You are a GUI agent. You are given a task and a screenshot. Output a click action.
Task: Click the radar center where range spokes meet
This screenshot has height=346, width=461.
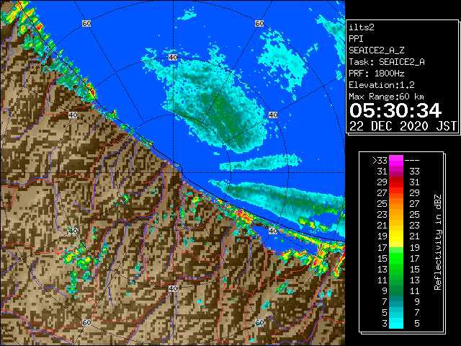173,173
